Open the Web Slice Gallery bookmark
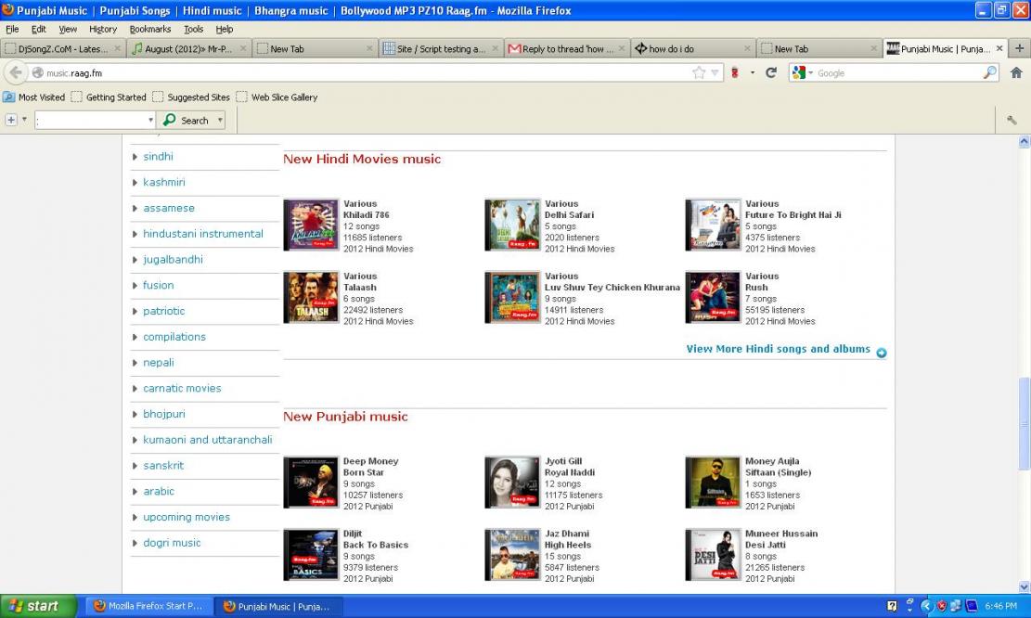Screen dimensions: 1031x618 (x=277, y=97)
